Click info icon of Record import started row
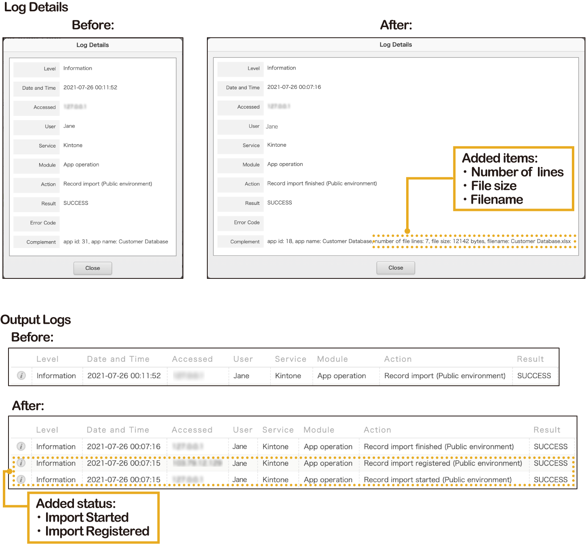 [x=21, y=479]
